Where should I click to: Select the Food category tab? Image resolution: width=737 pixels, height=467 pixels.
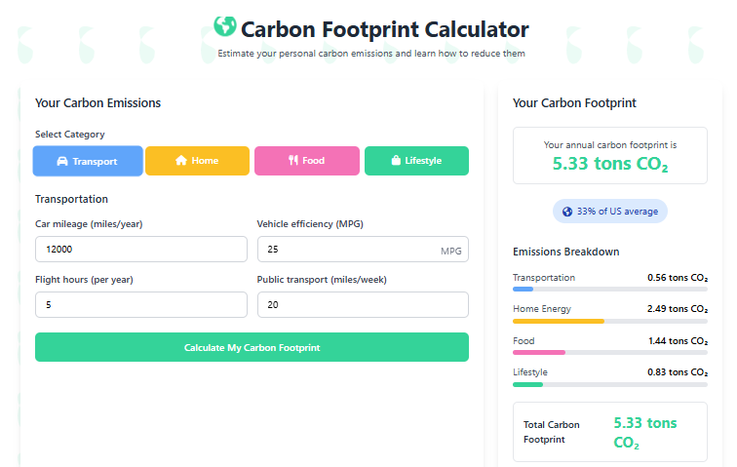pos(306,161)
